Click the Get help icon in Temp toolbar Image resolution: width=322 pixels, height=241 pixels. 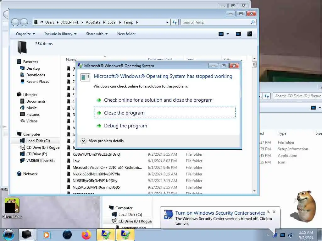tap(249, 34)
